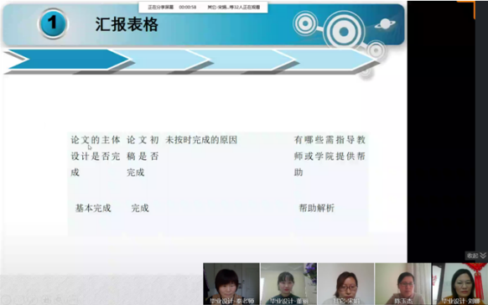The width and height of the screenshot is (488, 305).
Task: Click the 帮助解析 table cell
Action: point(316,208)
